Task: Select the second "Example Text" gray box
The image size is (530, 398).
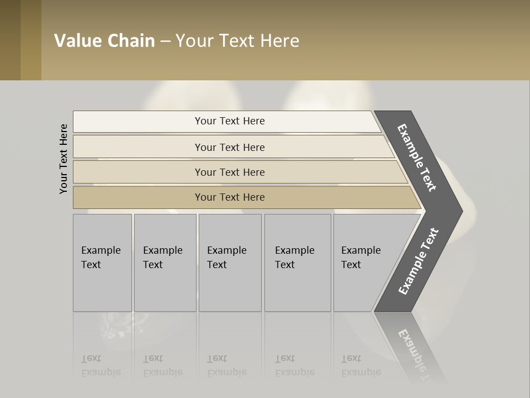Action: point(165,263)
